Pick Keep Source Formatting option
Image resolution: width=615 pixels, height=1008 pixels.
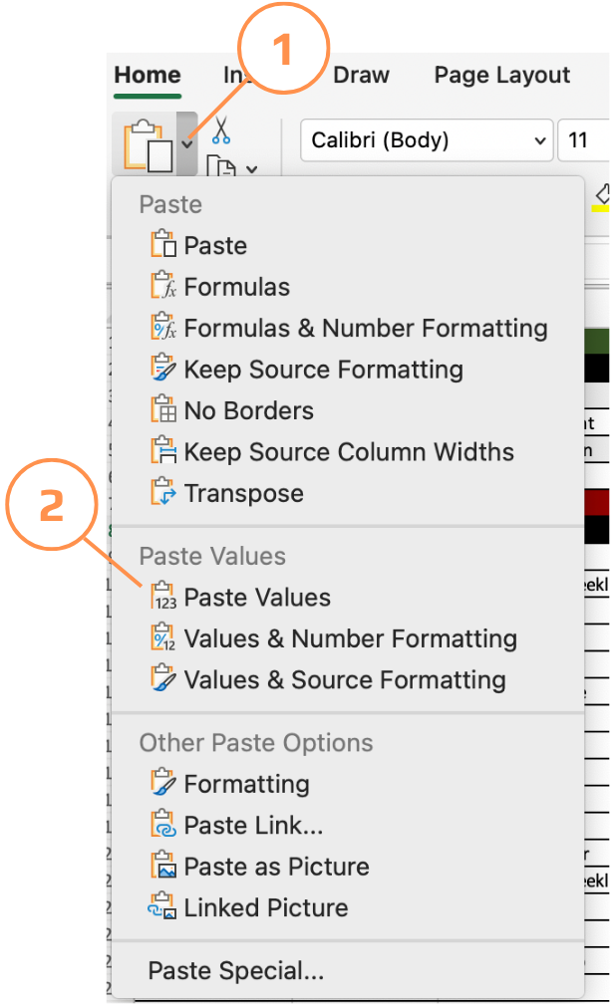point(323,370)
